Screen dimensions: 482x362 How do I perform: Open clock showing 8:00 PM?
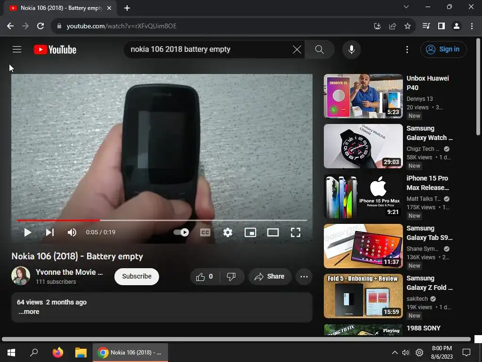coord(442,353)
